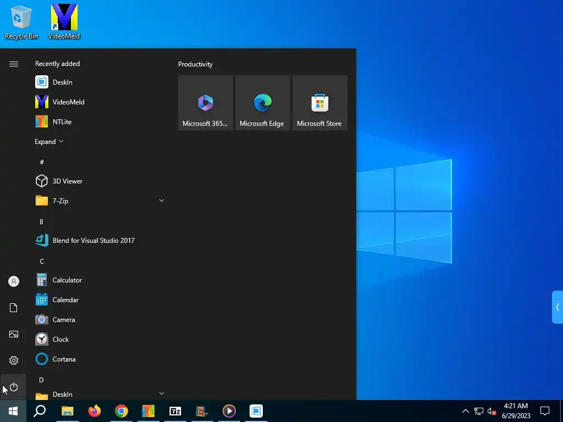The width and height of the screenshot is (563, 422).
Task: Open the Microsoft Edge tile
Action: (262, 103)
